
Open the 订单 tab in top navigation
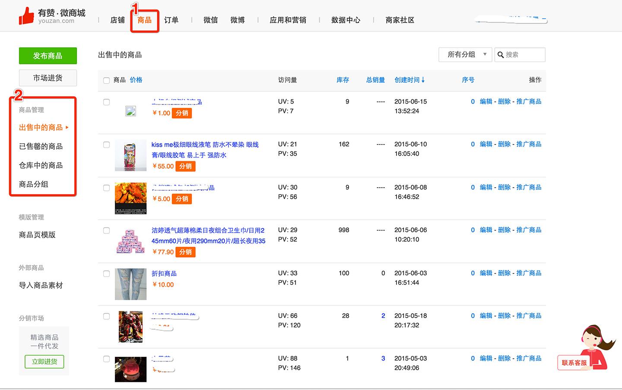(x=171, y=20)
